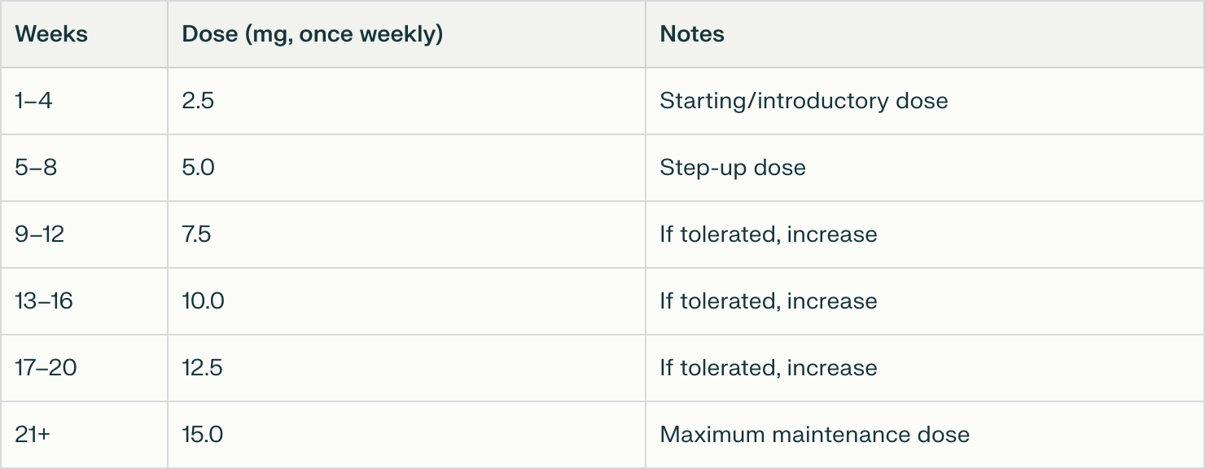Viewport: 1205px width, 469px height.
Task: Select the 5.0 dose value
Action: coord(199,168)
